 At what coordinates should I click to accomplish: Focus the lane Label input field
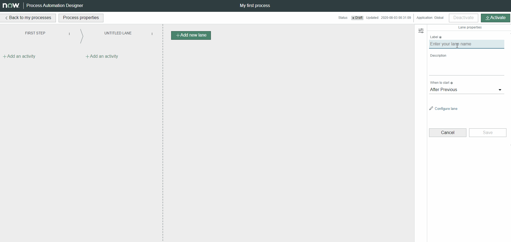point(466,44)
